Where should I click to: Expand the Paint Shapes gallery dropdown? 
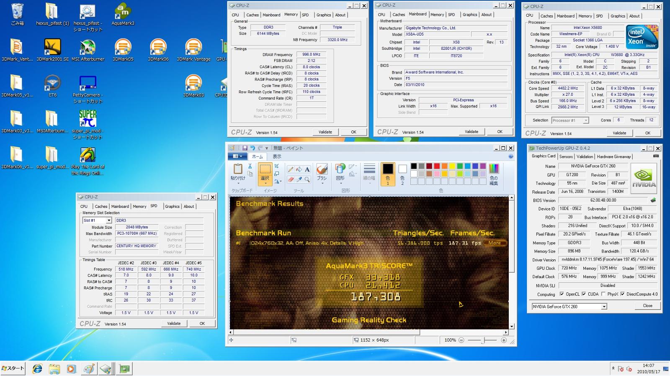[x=340, y=183]
